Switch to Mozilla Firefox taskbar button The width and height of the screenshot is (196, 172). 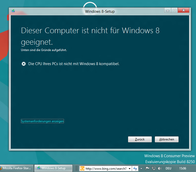(17, 168)
